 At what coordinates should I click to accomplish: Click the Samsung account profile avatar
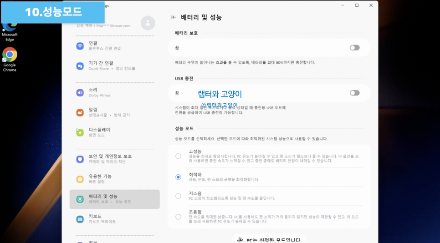[x=148, y=23]
